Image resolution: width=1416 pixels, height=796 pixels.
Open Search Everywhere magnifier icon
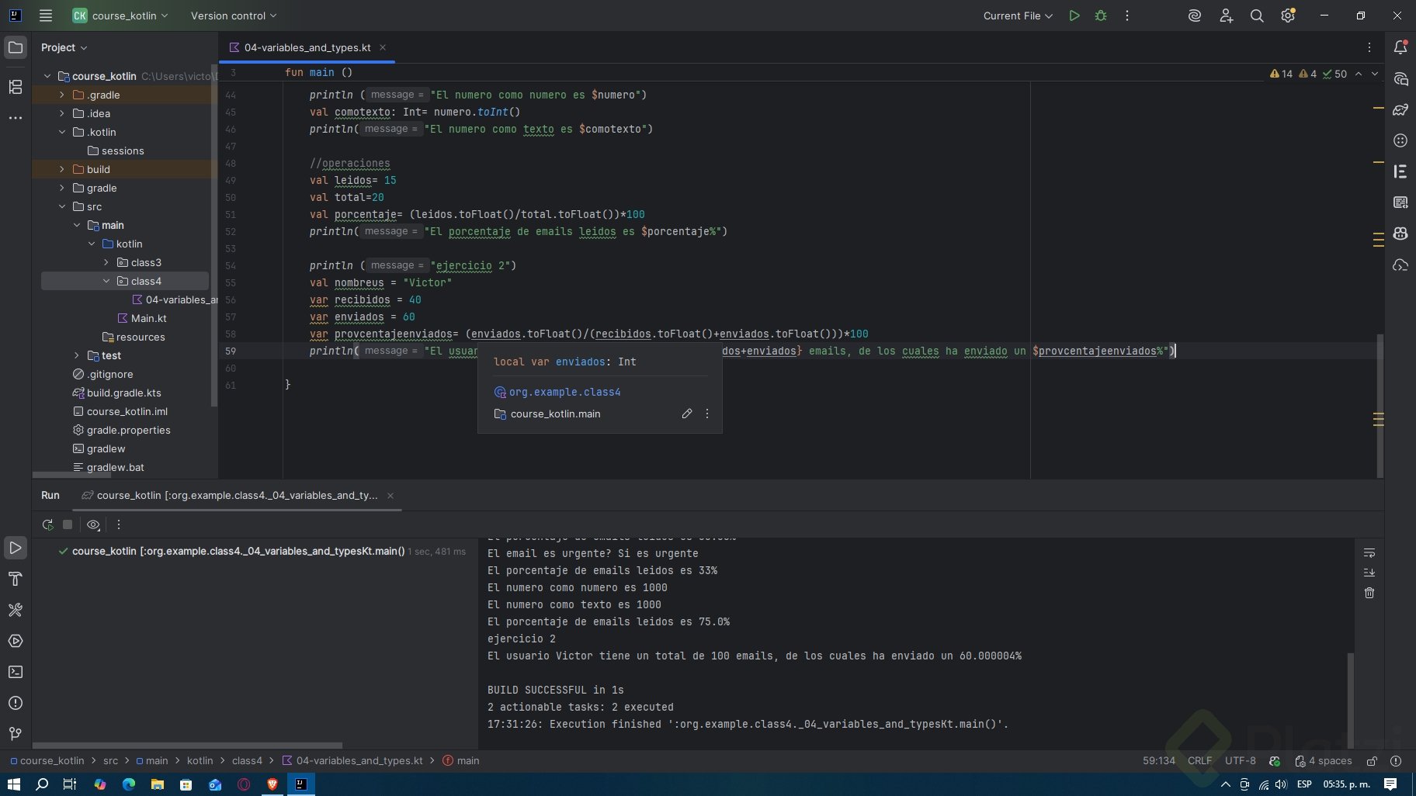tap(1257, 16)
